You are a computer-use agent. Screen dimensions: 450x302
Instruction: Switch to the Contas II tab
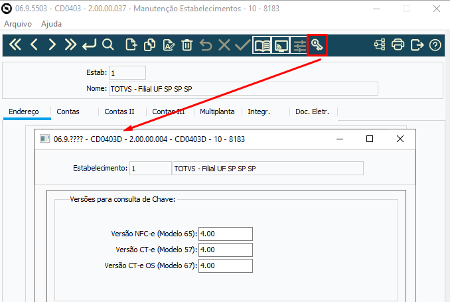119,112
